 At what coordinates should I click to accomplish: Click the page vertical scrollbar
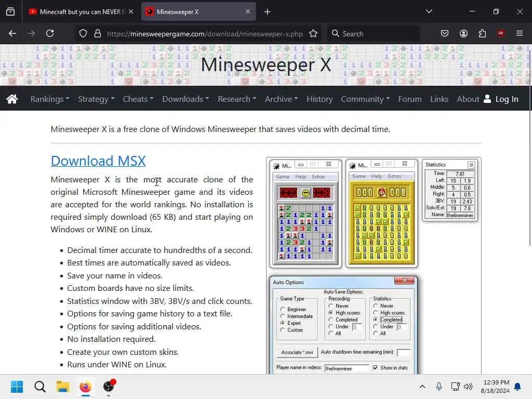tap(529, 148)
